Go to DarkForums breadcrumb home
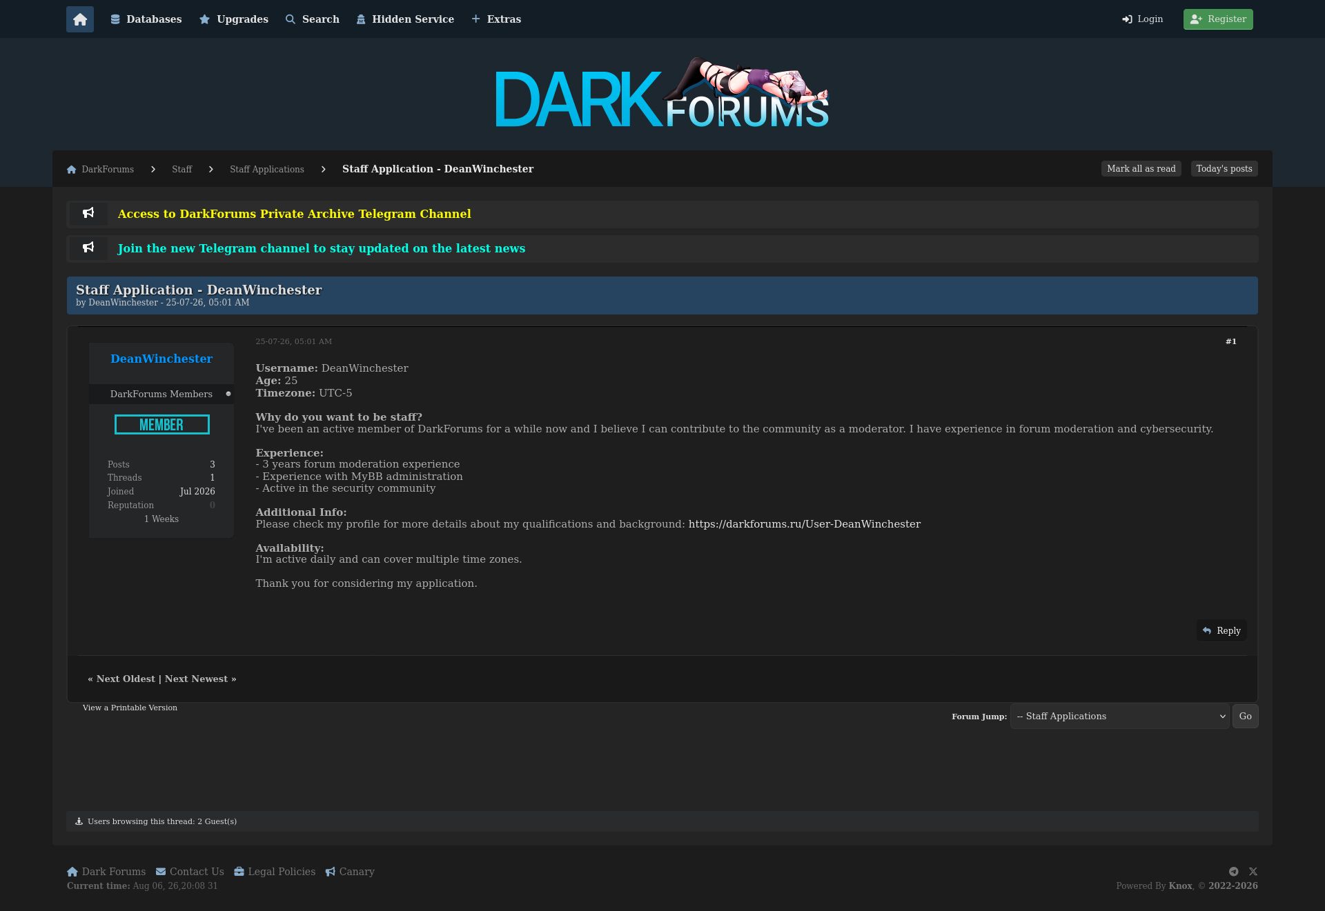Viewport: 1325px width, 911px height. click(101, 169)
